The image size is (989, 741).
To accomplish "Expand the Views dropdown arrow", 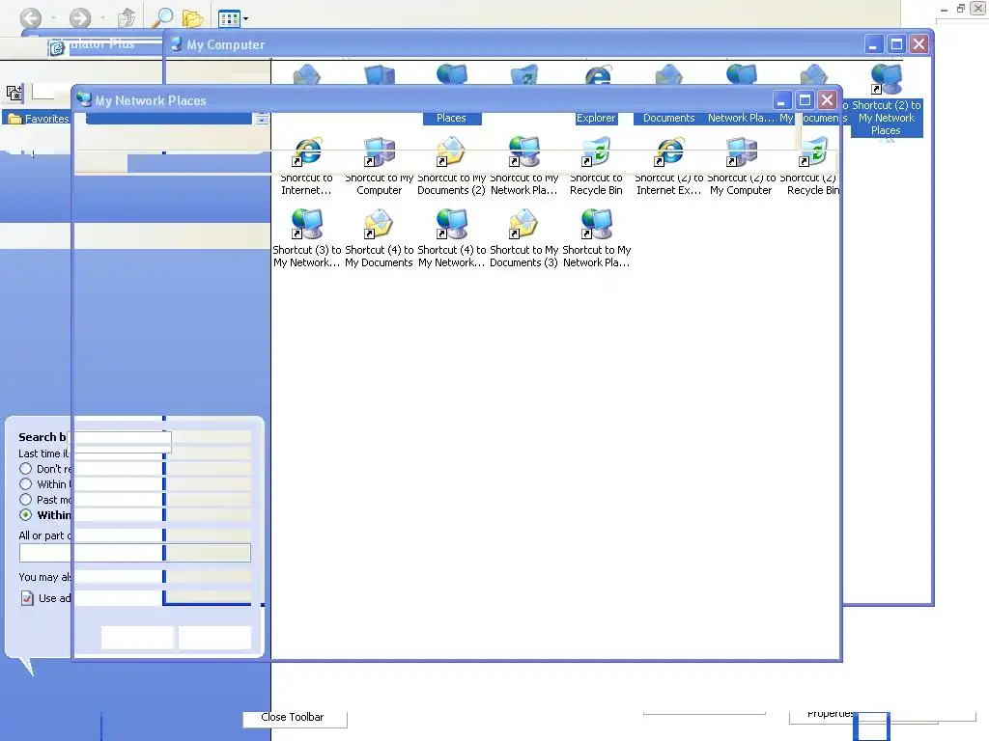I will [x=246, y=19].
